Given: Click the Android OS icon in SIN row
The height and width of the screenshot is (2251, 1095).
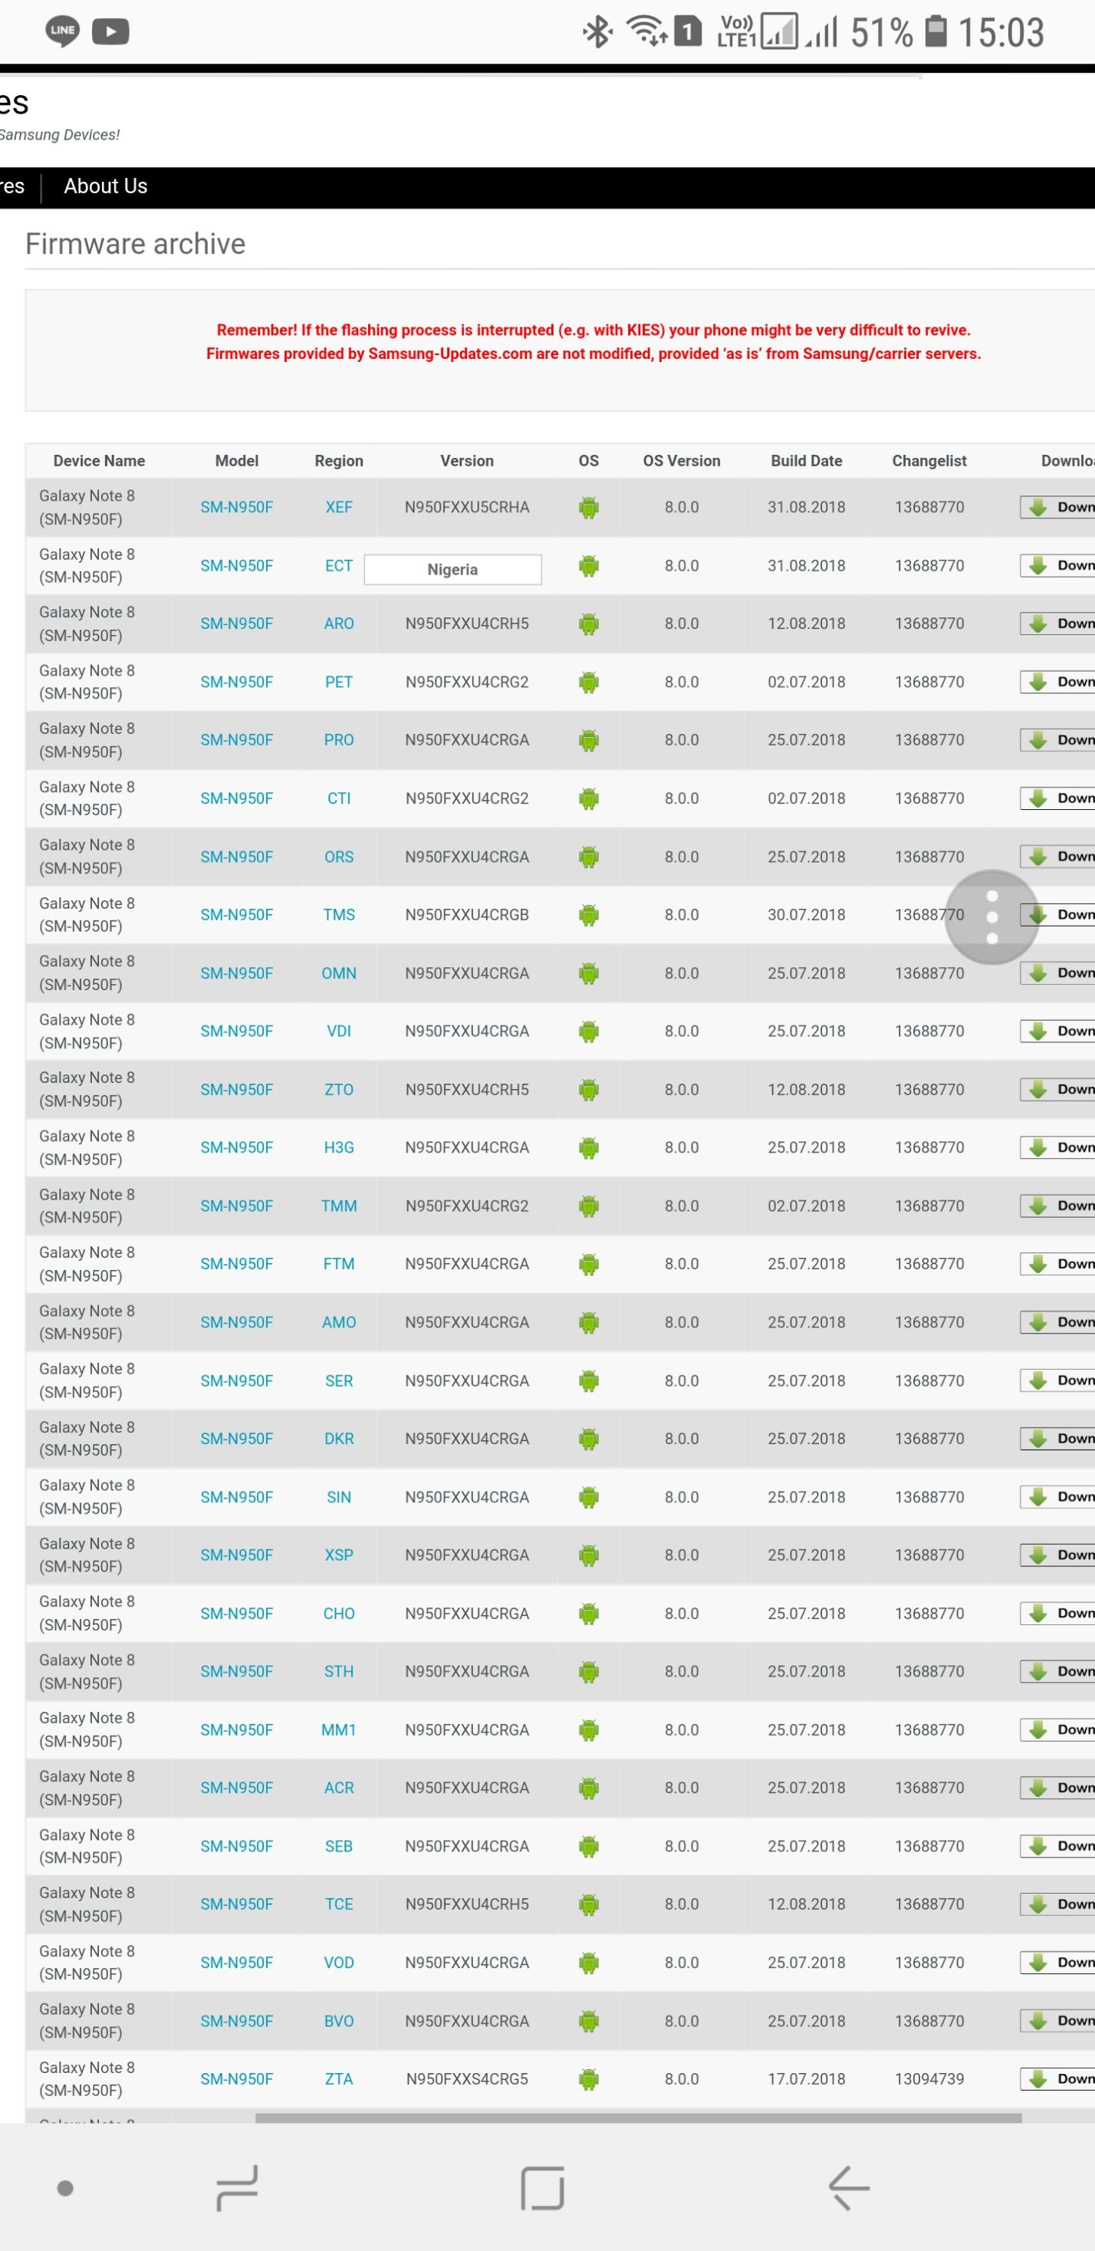Looking at the screenshot, I should pyautogui.click(x=589, y=1497).
